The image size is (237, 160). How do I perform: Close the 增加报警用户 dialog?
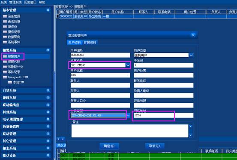(193, 35)
